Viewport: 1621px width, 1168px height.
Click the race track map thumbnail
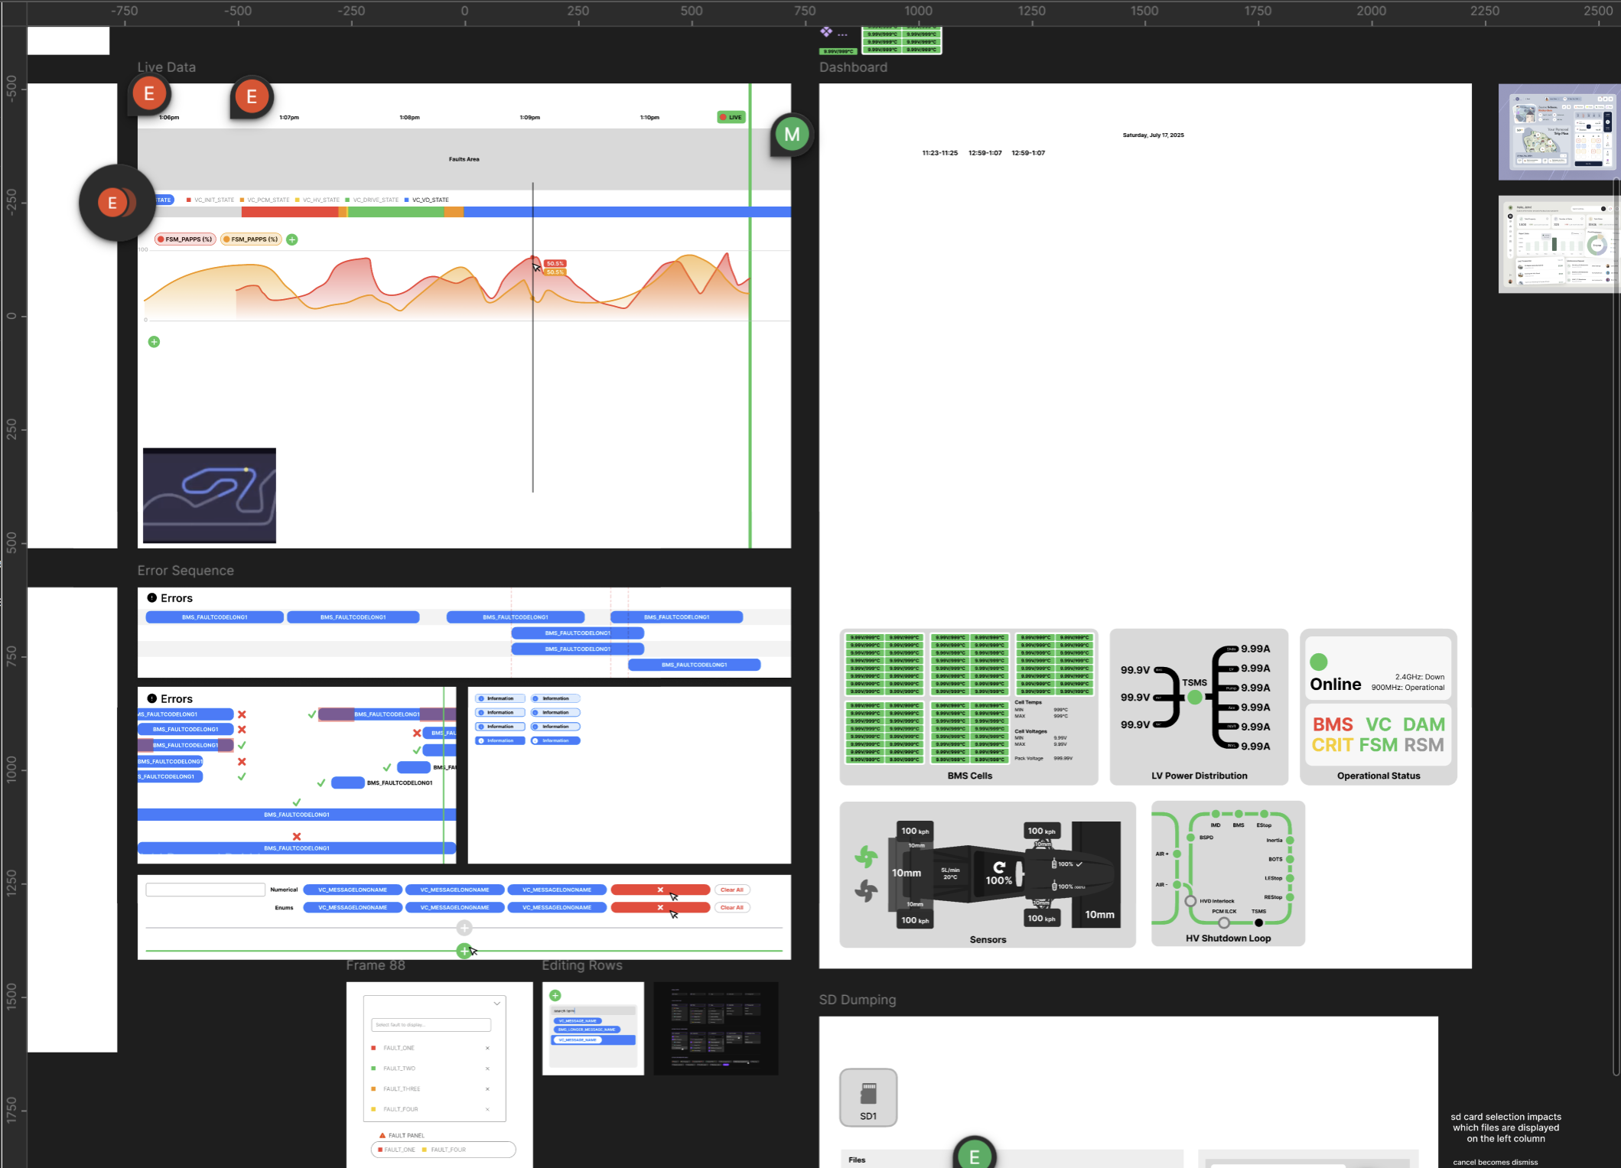pos(210,496)
